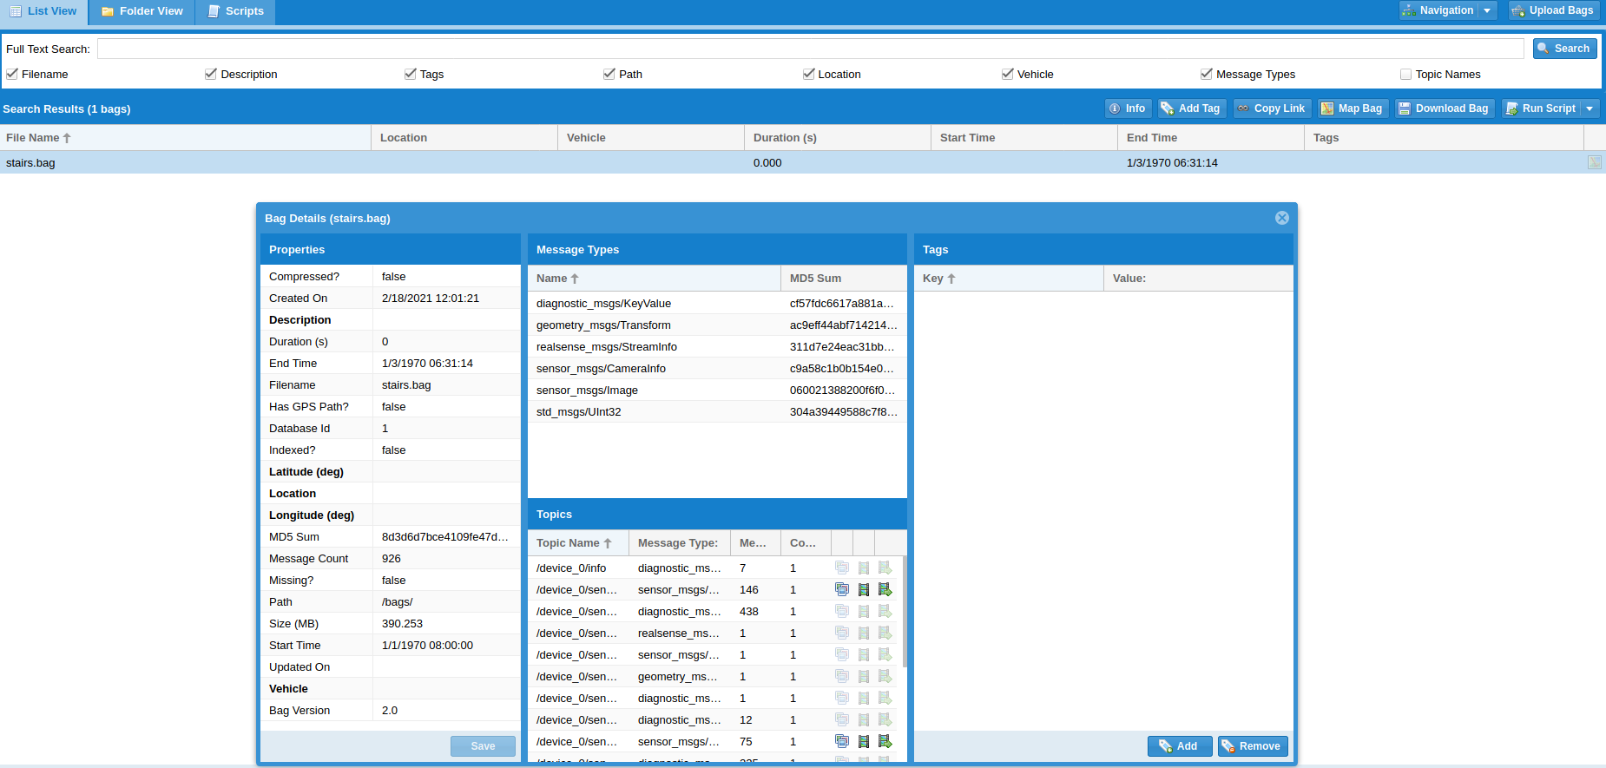Close the Bag Details dialog

click(1281, 218)
